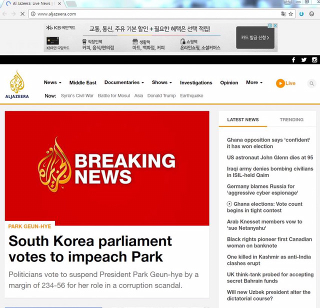Open the site search magnifier icon
Image resolution: width=320 pixels, height=308 pixels.
(311, 83)
